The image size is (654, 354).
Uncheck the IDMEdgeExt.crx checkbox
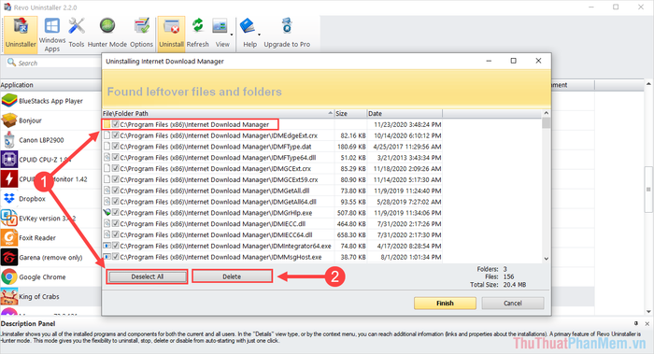[116, 135]
